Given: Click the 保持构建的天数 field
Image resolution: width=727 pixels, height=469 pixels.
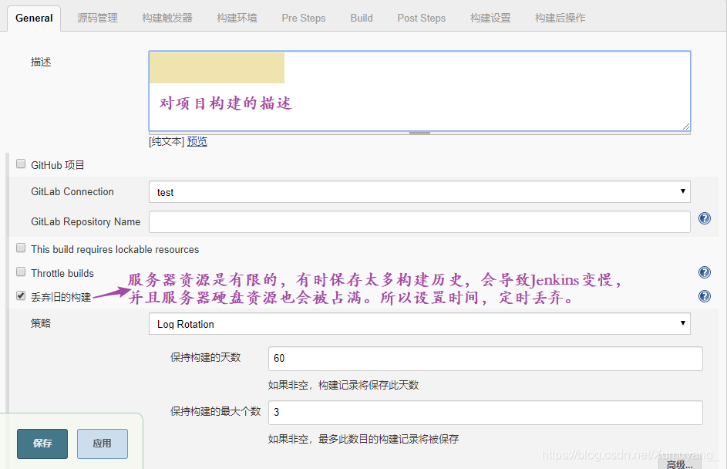Looking at the screenshot, I should [486, 358].
